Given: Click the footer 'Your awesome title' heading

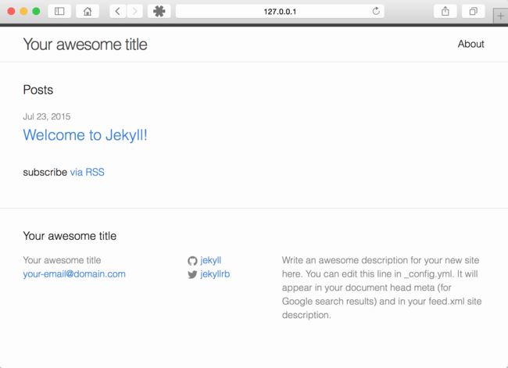Looking at the screenshot, I should pyautogui.click(x=70, y=236).
